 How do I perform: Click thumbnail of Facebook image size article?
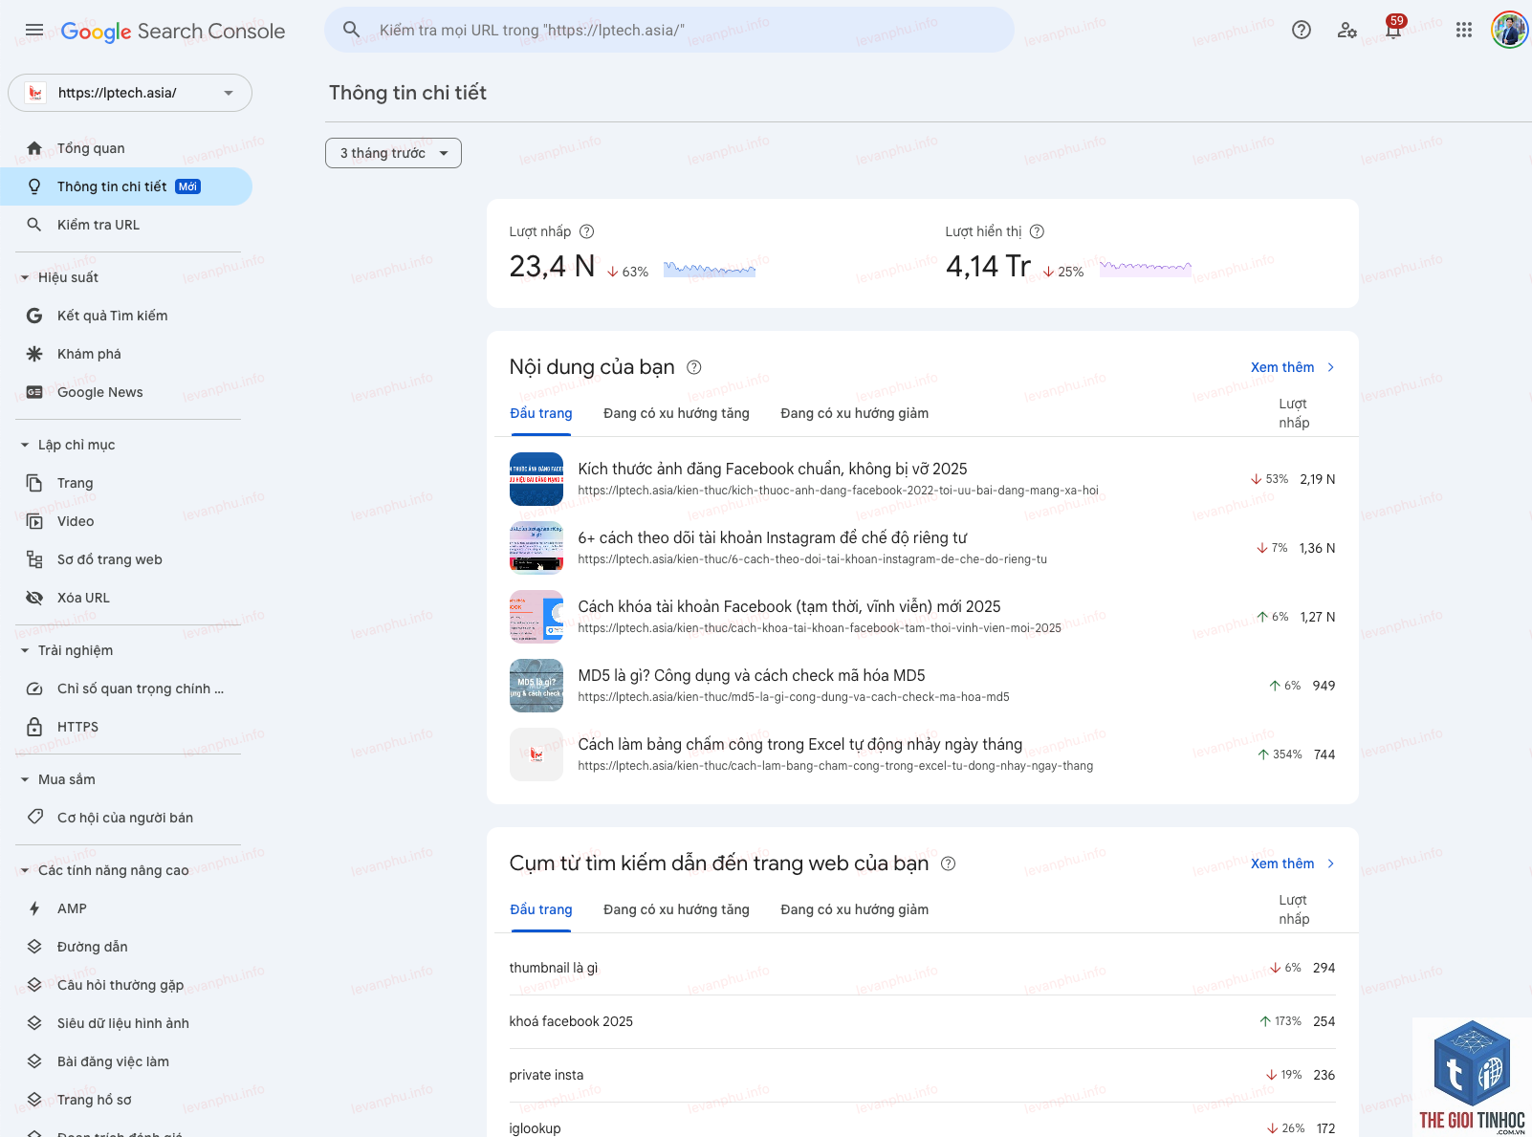[x=536, y=479]
